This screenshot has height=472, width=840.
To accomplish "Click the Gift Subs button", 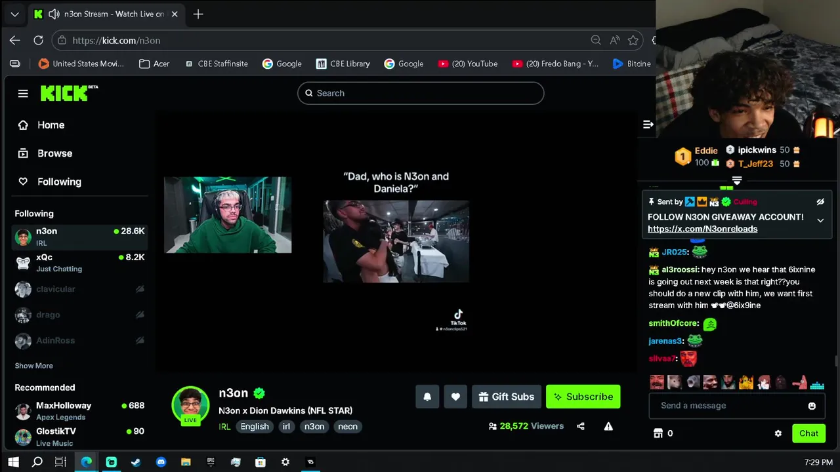I will 507,397.
